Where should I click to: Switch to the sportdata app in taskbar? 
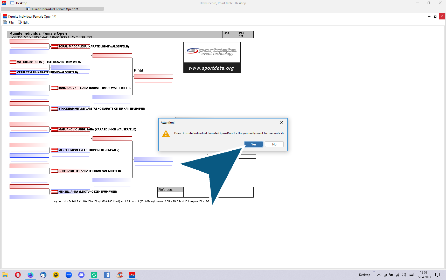[132, 275]
